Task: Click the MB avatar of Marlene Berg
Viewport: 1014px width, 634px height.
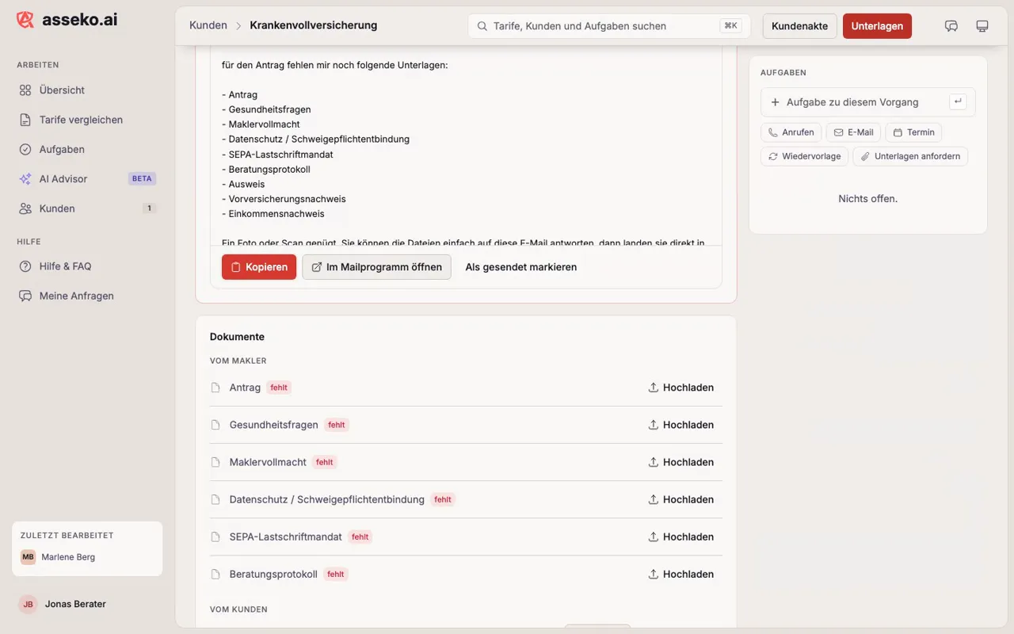Action: point(29,557)
